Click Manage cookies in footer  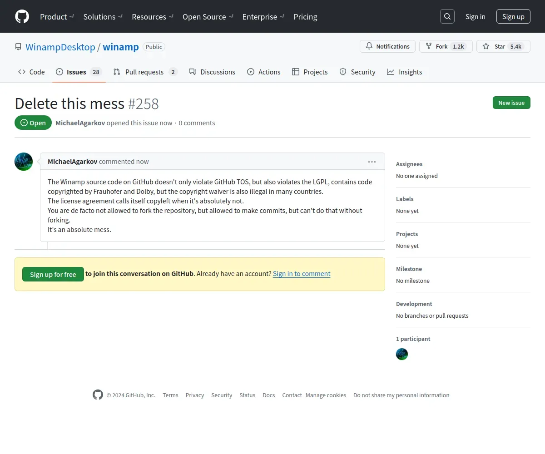326,395
